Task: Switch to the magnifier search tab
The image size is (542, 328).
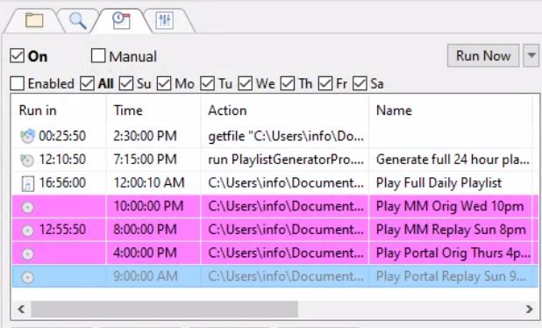Action: 78,21
